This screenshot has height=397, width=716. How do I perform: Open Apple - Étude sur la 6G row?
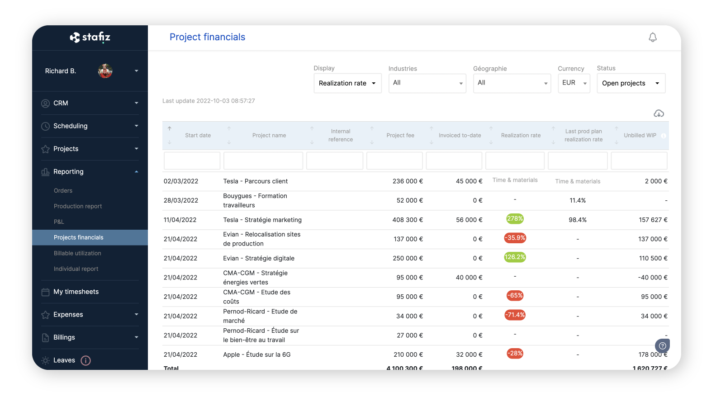tap(415, 355)
